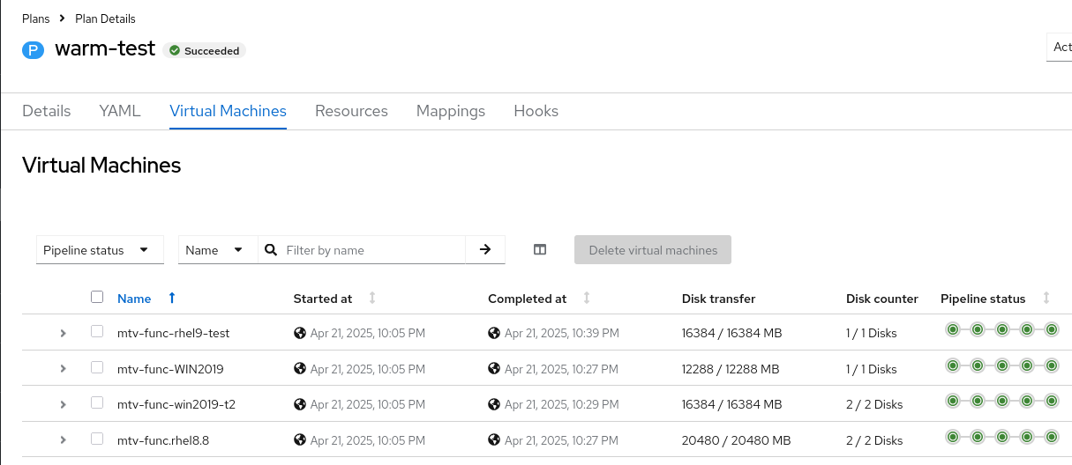Expand the mtv-func.rhel8.8 row
This screenshot has width=1072, height=465.
(64, 439)
